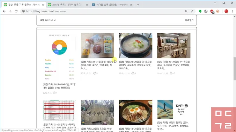Close the 일상, 모든 기록 연구소 tab
This screenshot has height=132, width=236.
coord(43,5)
